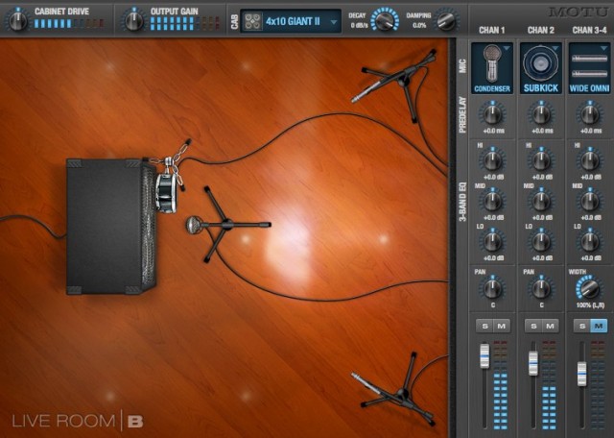This screenshot has height=438, width=614.
Task: Open the Condenser mic type dropdown
Action: (492, 67)
